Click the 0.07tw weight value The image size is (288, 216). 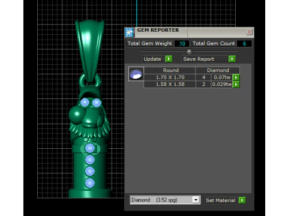click(x=222, y=77)
